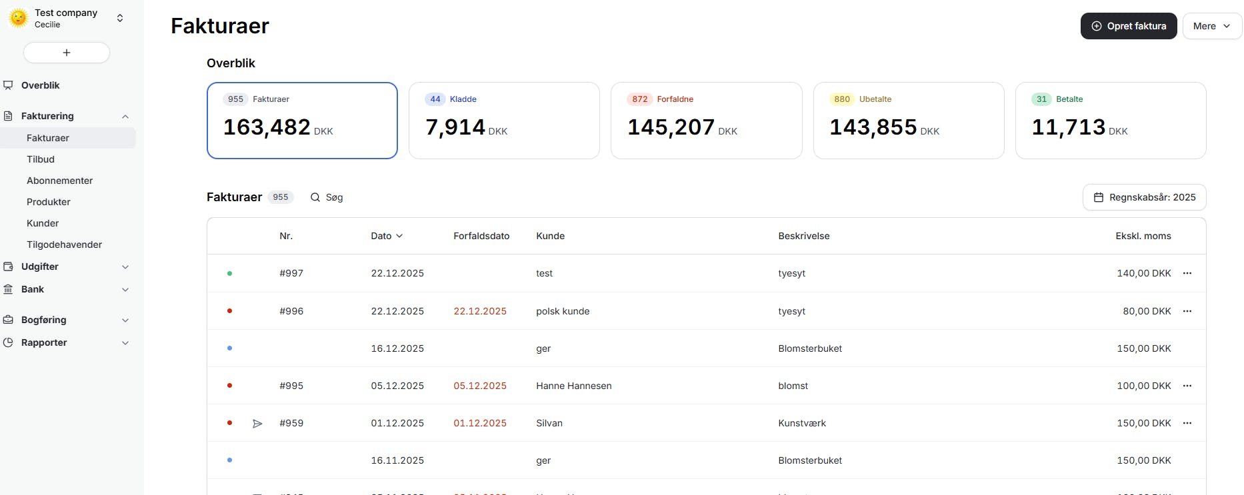Open the three-dot menu for invoice #996
1244x495 pixels.
pyautogui.click(x=1187, y=311)
